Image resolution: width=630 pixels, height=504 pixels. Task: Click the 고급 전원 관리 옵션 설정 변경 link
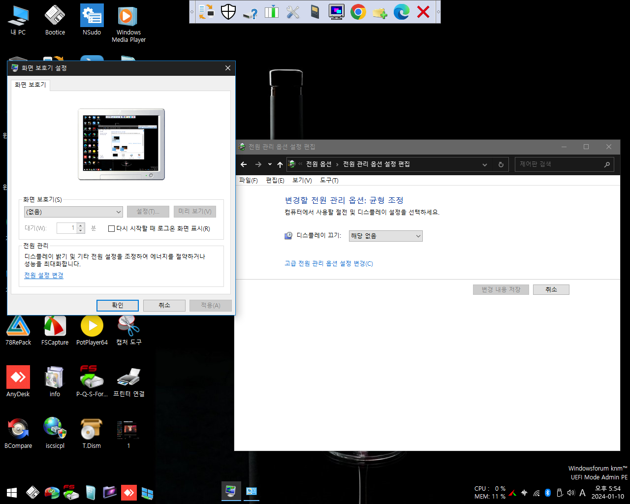[x=329, y=264]
